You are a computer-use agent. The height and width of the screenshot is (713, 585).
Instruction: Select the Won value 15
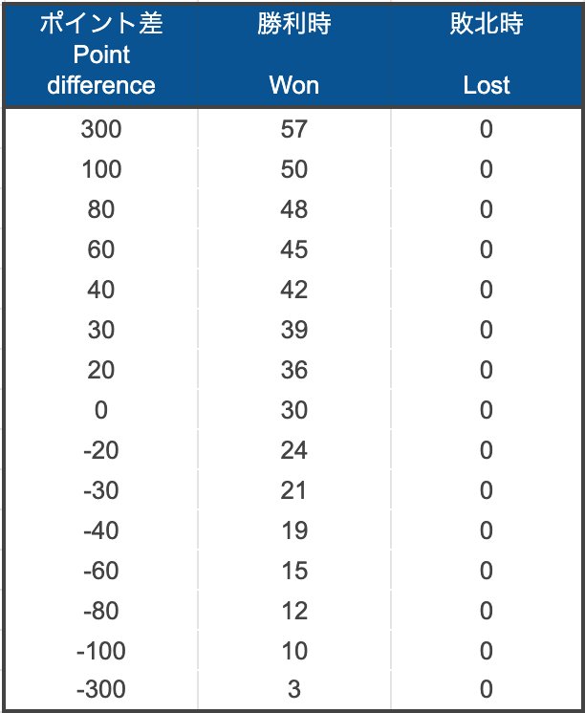tap(294, 571)
